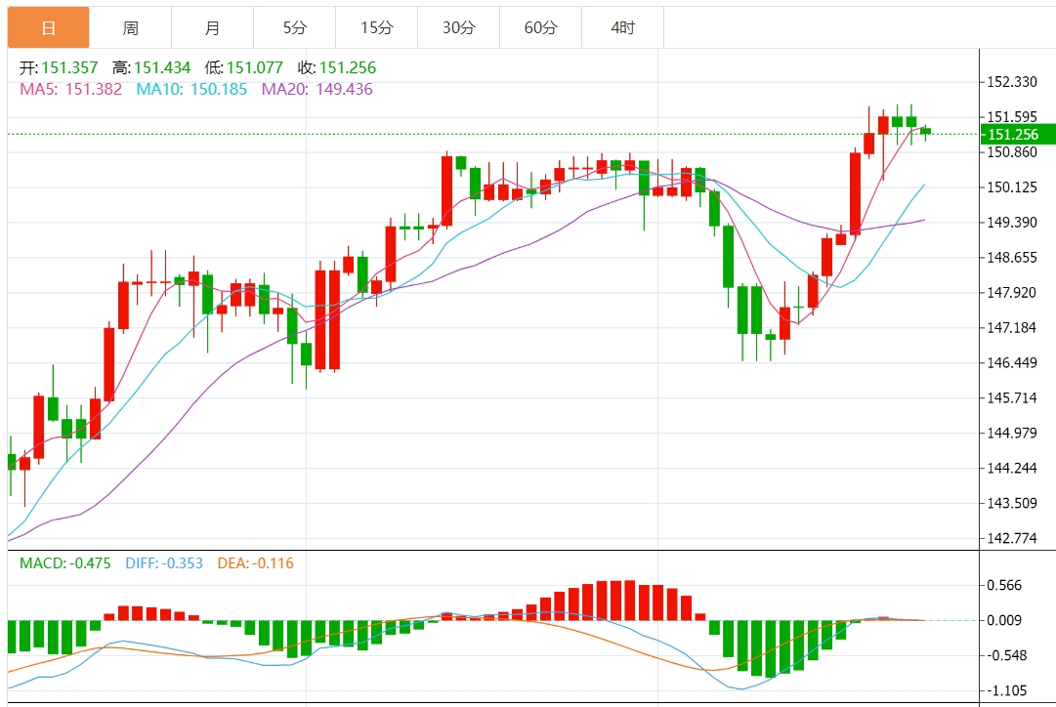
Task: Open the 15分 chart tab
Action: point(377,27)
